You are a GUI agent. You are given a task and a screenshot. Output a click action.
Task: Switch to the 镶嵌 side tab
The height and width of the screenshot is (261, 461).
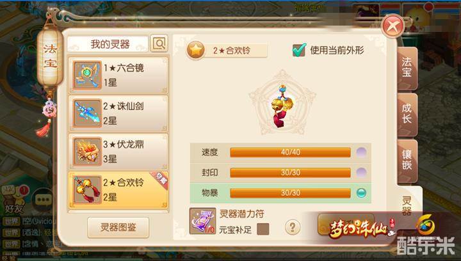407,160
